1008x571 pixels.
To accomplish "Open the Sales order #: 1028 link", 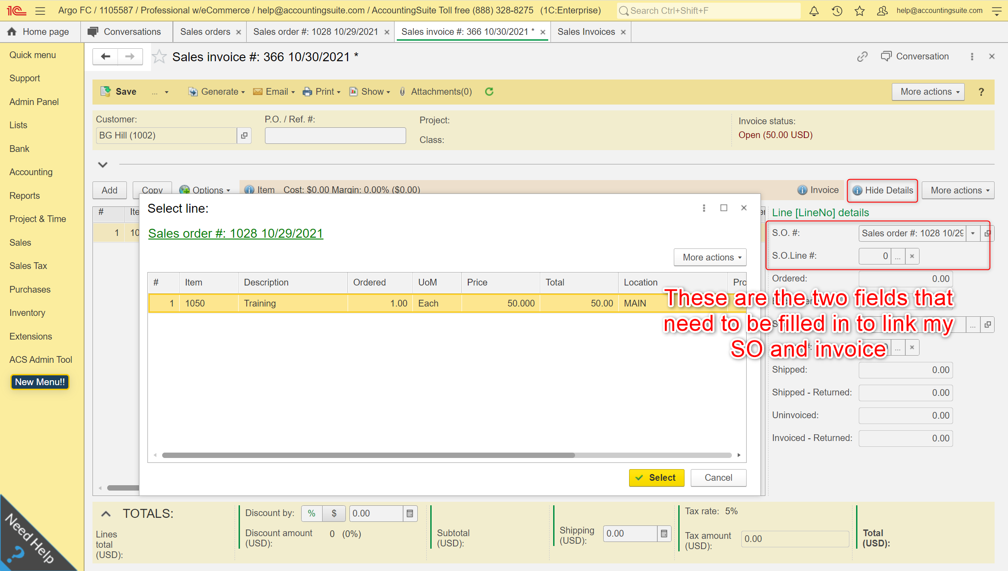I will [235, 233].
